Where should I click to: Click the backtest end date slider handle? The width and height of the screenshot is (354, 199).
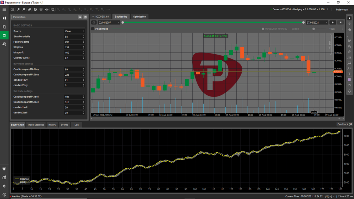pyautogui.click(x=303, y=23)
